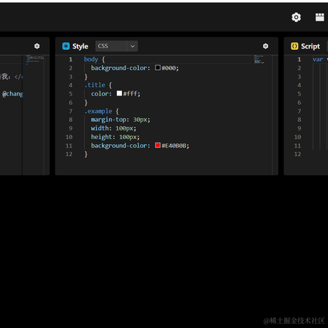Click the 'var' keyword in Script editor

[x=318, y=59]
